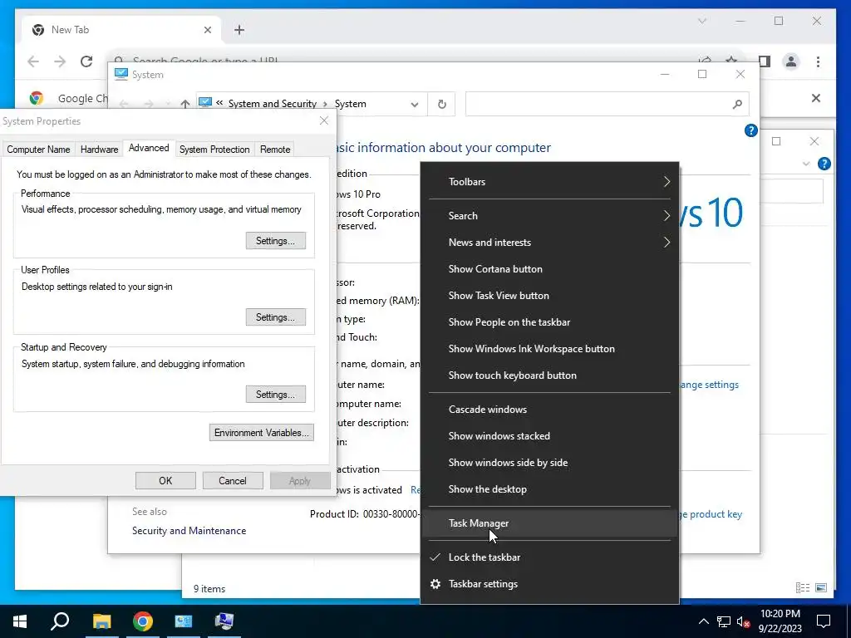Open Performance Settings button

[276, 240]
